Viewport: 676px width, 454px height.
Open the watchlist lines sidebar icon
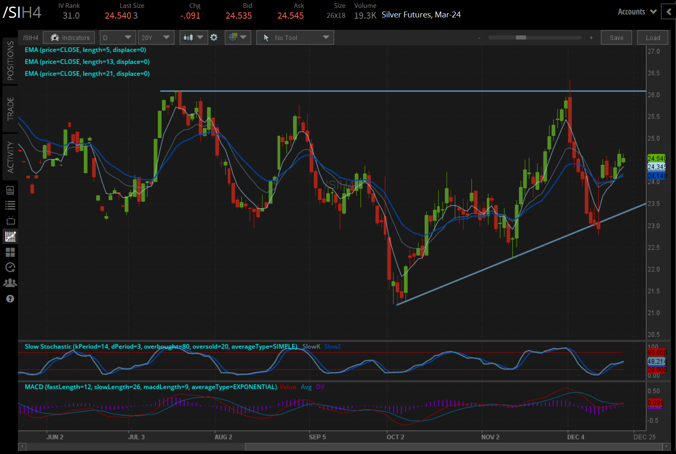(x=10, y=205)
